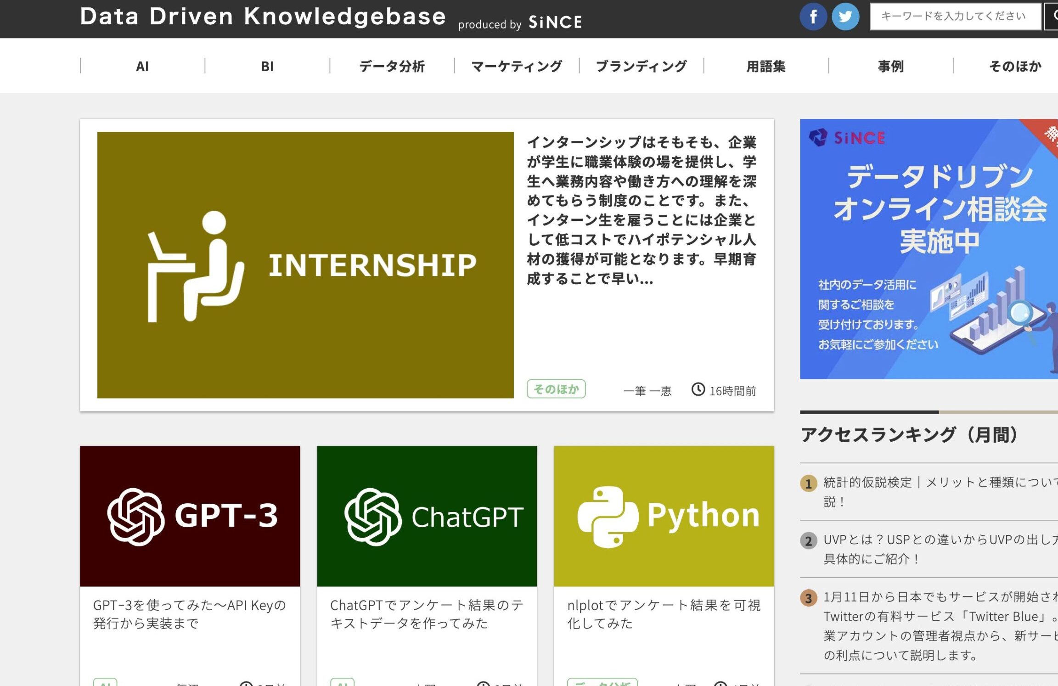Click the internship article excerpt text

coord(642,210)
